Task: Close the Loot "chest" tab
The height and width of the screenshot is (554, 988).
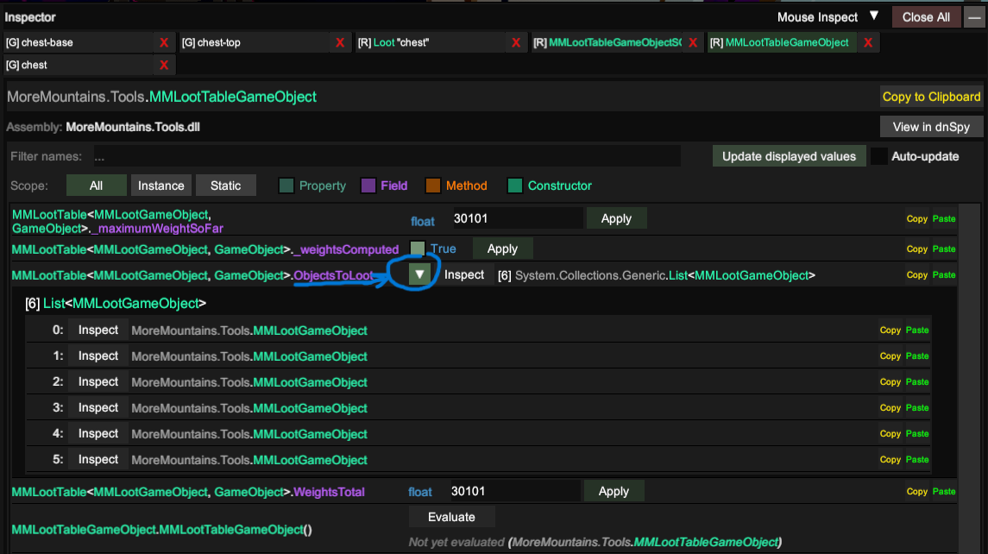Action: click(516, 43)
